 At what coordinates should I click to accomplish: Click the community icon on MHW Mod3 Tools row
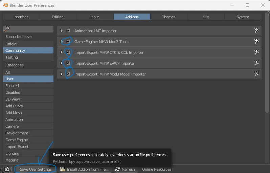(256, 42)
